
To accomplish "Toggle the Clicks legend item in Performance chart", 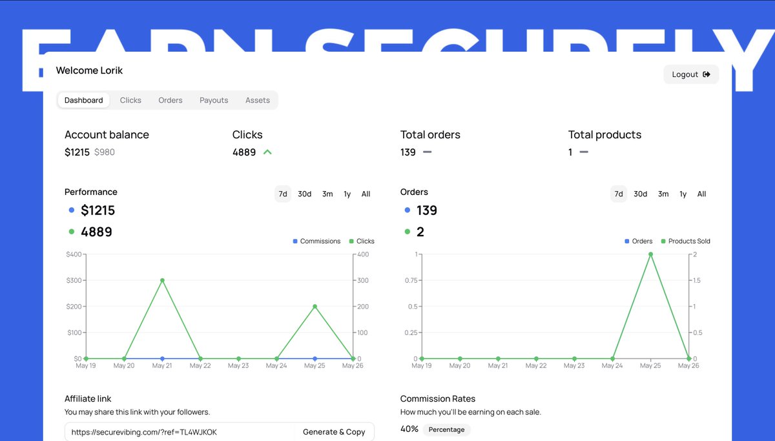I will 362,241.
